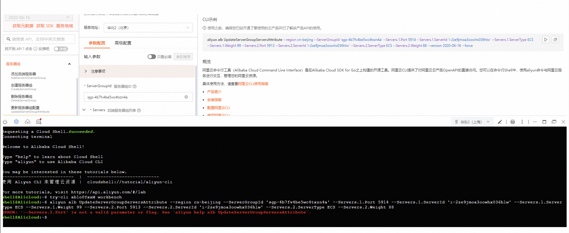The width and height of the screenshot is (569, 233).
Task: Click help icon next to 服务器组ID
Action: tap(135, 87)
